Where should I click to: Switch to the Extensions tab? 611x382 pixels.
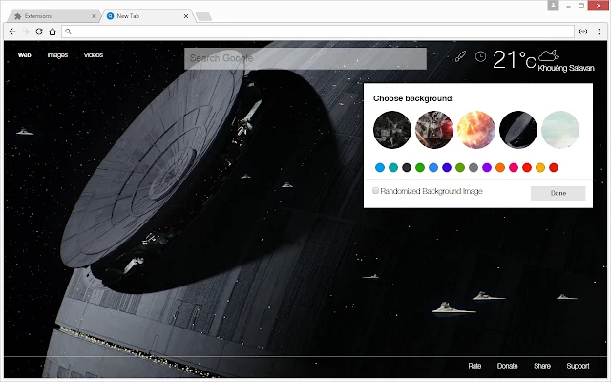click(x=54, y=16)
